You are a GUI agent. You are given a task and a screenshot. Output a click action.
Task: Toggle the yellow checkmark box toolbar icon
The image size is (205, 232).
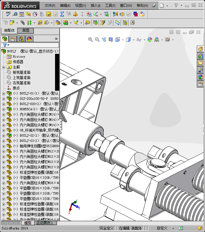tap(49, 14)
